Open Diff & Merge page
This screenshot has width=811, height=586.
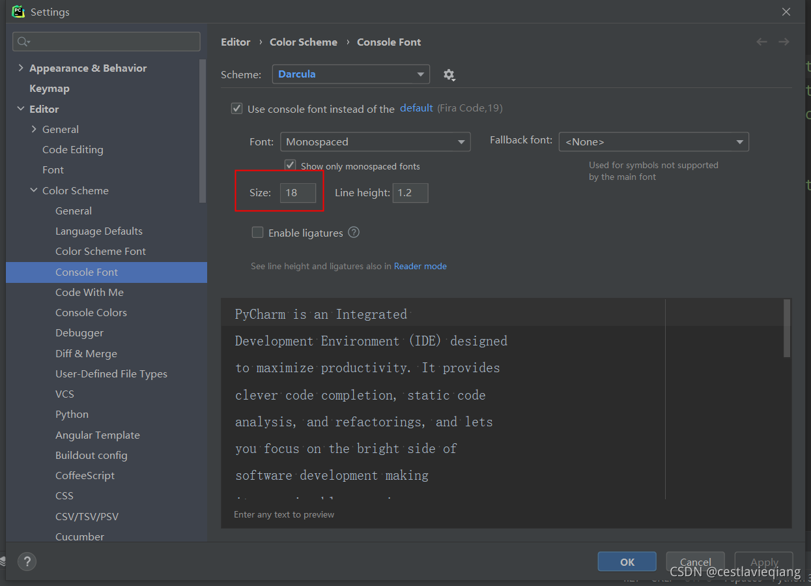(86, 353)
